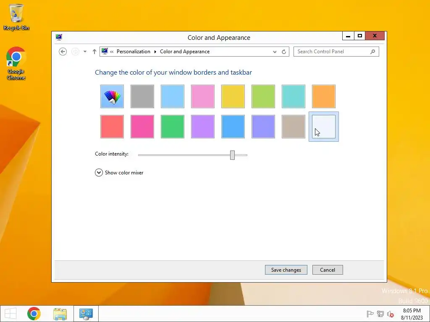Open the taskbar clock and date
This screenshot has width=430, height=322.
412,314
